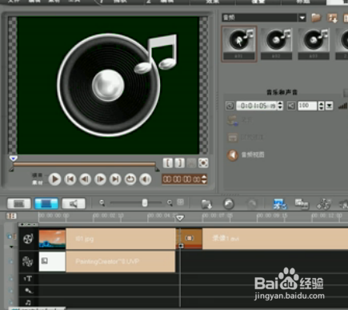
Task: Select the PaintingCreator UVP overlay clip
Action: pos(107,261)
